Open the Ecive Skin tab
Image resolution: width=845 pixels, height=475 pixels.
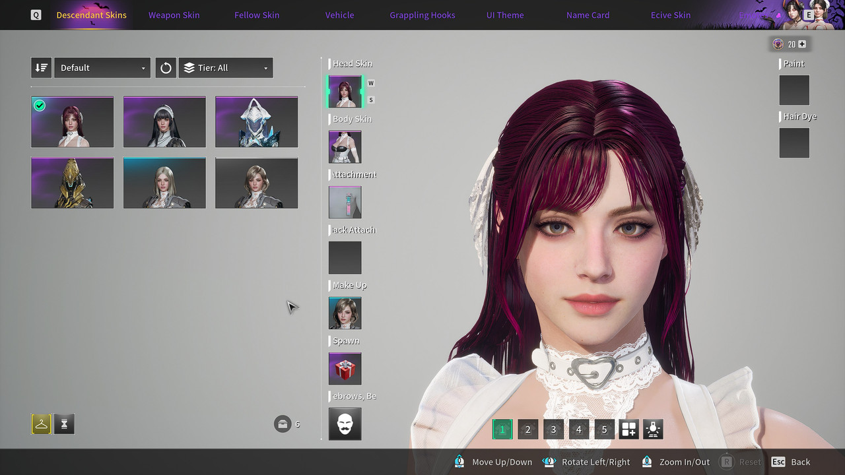coord(671,15)
